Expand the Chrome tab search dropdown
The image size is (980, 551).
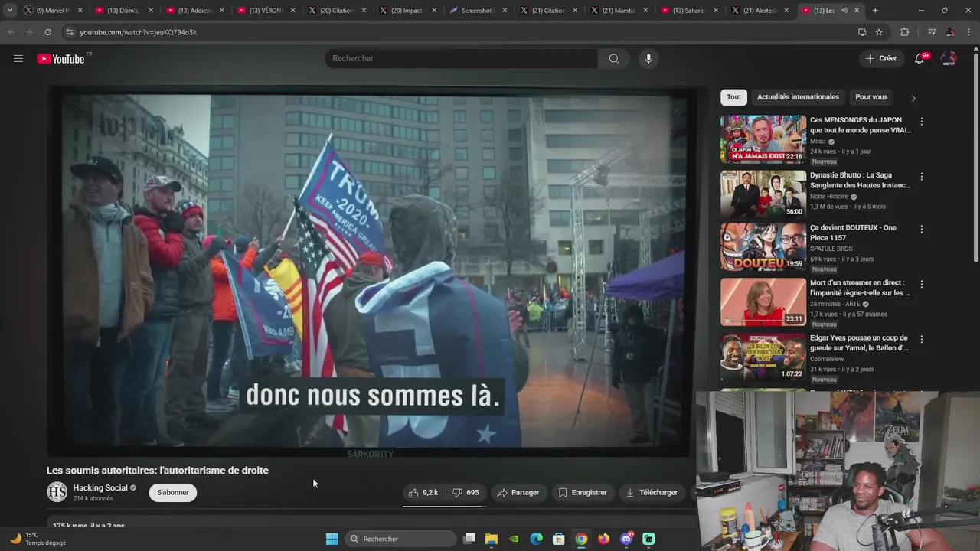pyautogui.click(x=10, y=11)
